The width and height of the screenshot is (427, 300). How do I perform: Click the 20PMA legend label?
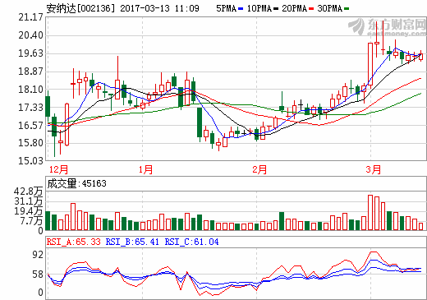(295, 8)
